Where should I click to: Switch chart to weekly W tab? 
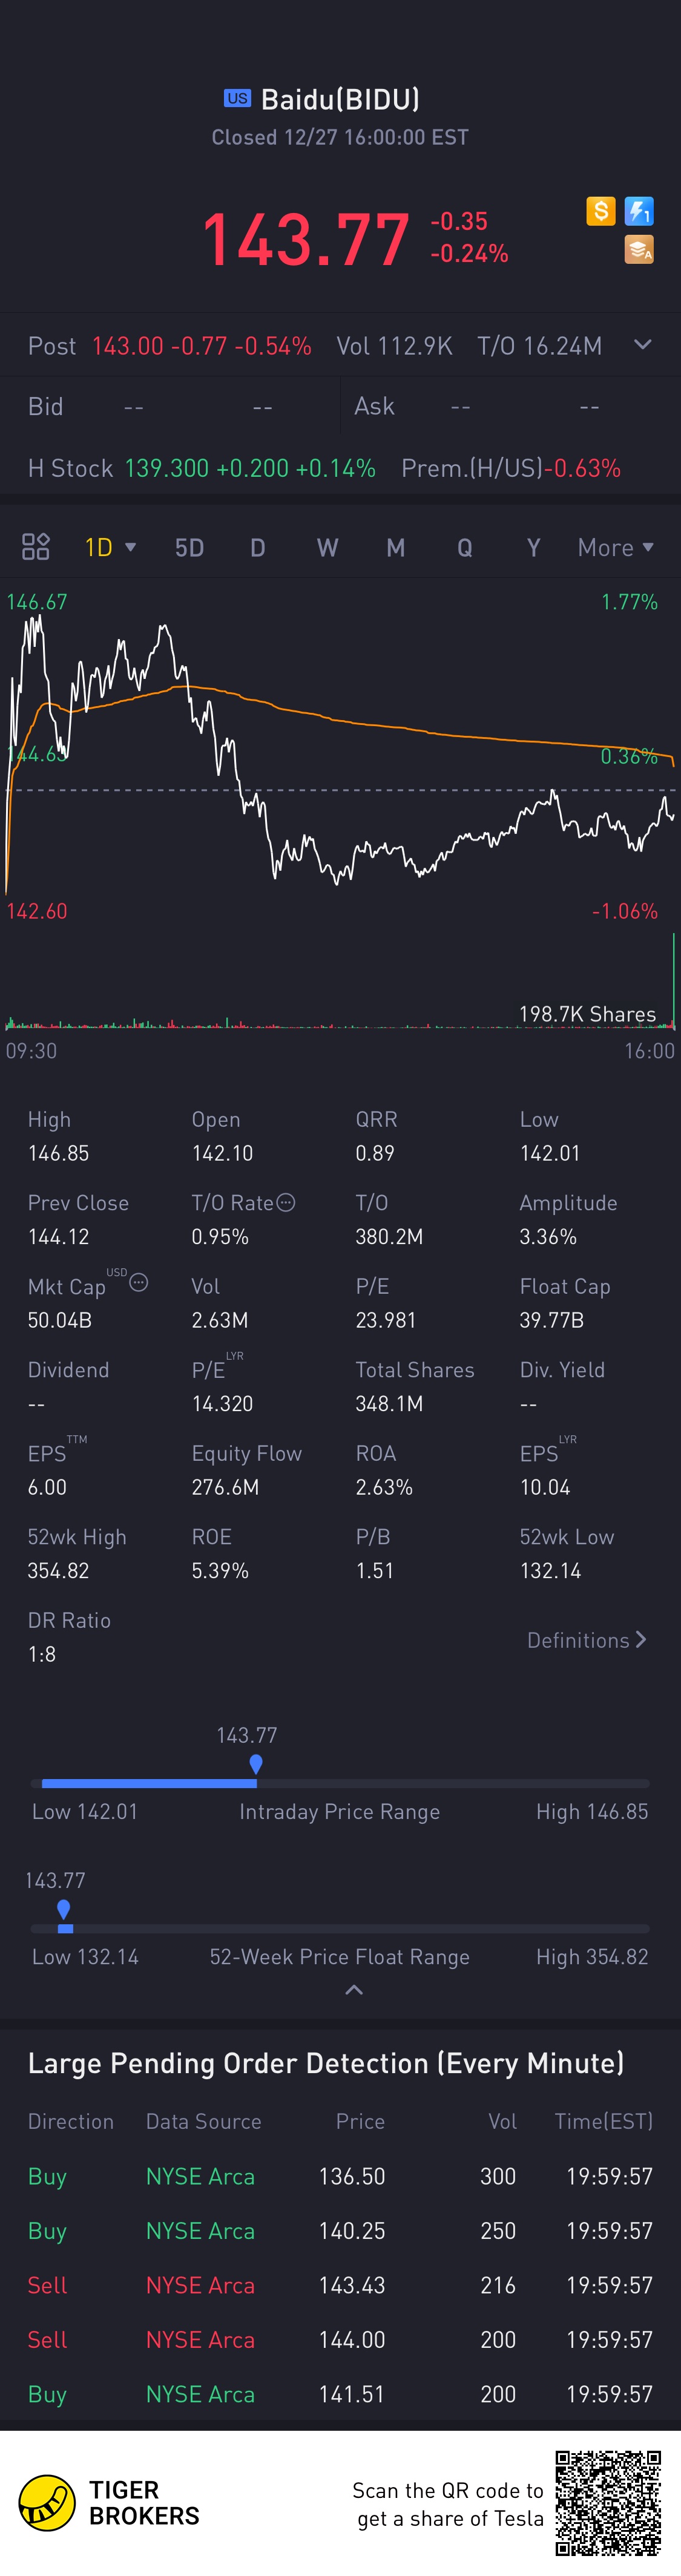point(327,547)
